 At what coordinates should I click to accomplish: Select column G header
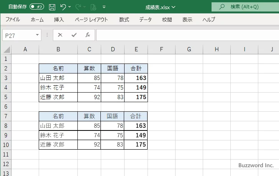tap(189, 49)
